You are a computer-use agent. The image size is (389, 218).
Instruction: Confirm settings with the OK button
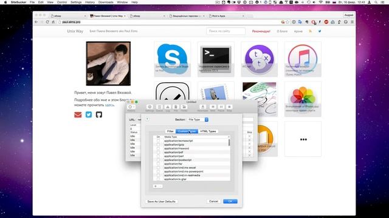230,201
